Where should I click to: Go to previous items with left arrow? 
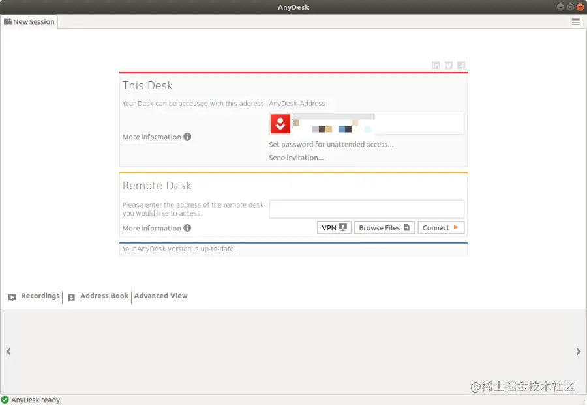pos(8,352)
